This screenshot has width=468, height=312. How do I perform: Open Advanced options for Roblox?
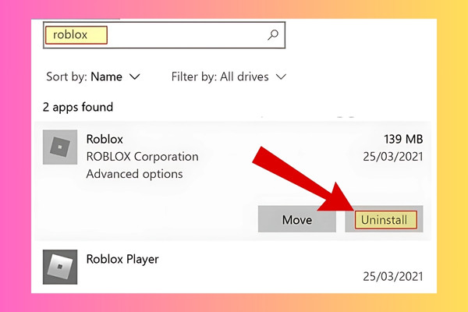click(x=134, y=174)
